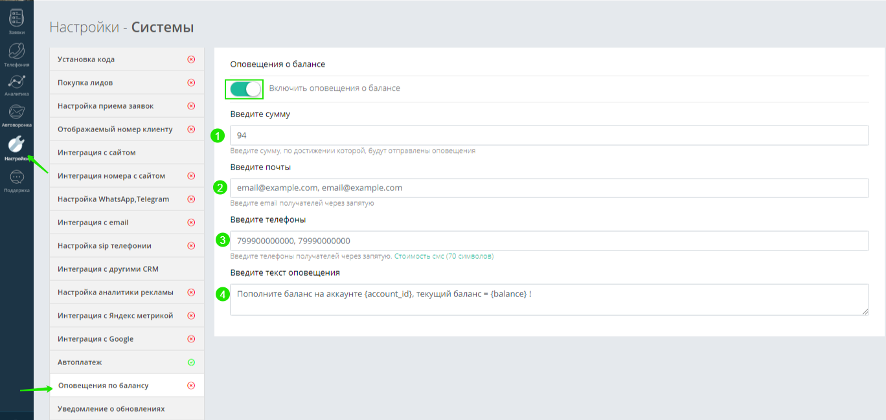Screen dimensions: 886x420
Task: Open Отображаемый номер клиенту section
Action: [x=127, y=129]
